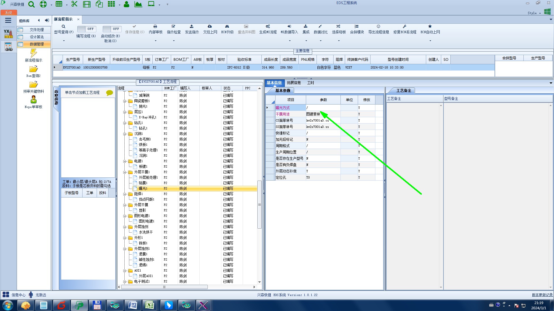Switch to the 拓展信息 tab
554x311 pixels.
294,83
